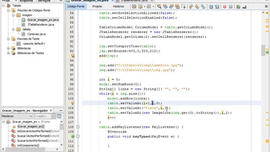Click Navigator filter panel icon
Image resolution: width=270 pixels, height=152 pixels.
[59, 116]
